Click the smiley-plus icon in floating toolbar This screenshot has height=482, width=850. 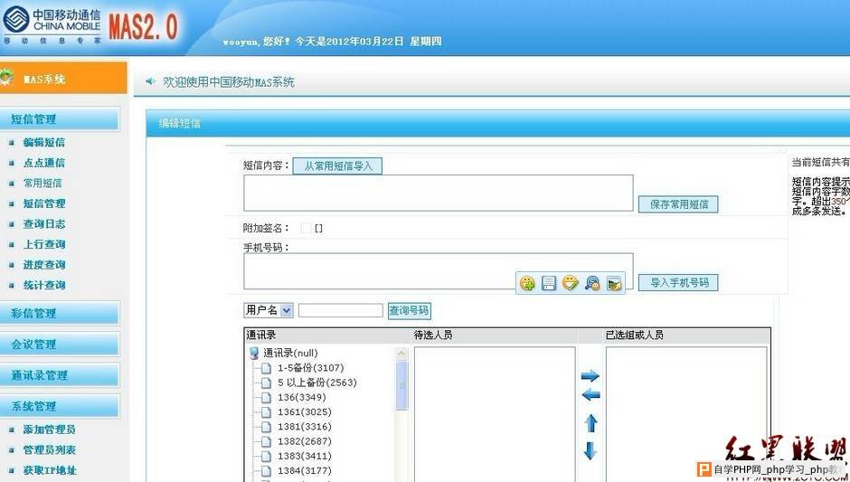pyautogui.click(x=527, y=283)
